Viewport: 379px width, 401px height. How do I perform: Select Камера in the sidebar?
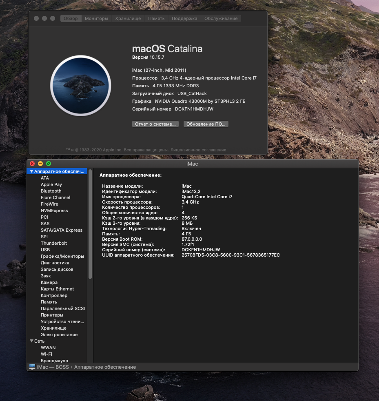pyautogui.click(x=49, y=282)
